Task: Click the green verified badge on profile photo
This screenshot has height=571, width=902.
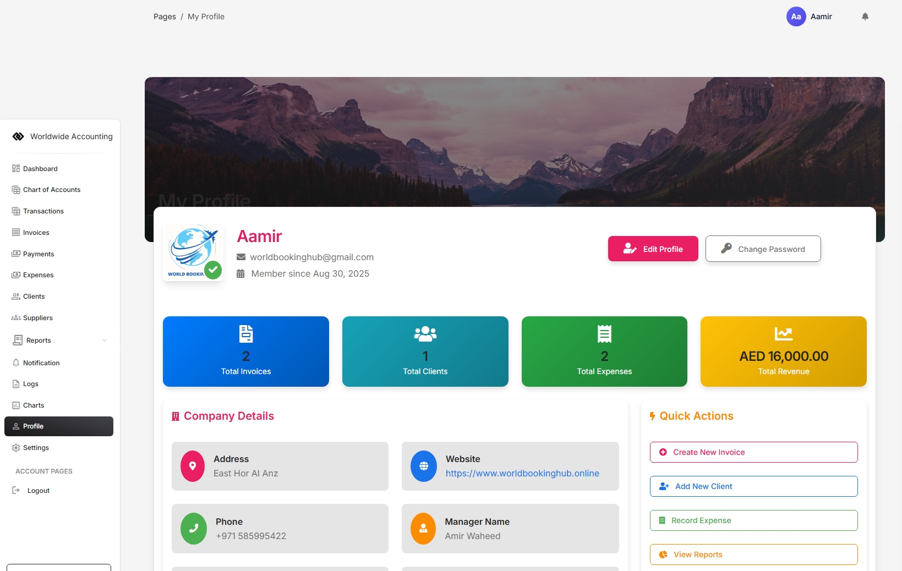Action: tap(213, 271)
